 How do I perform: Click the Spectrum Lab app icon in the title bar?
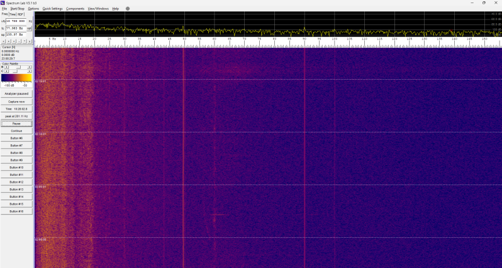tap(3, 3)
